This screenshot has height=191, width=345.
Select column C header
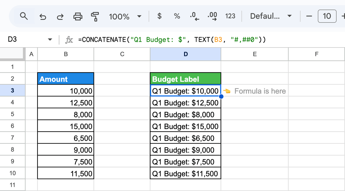tap(122, 54)
